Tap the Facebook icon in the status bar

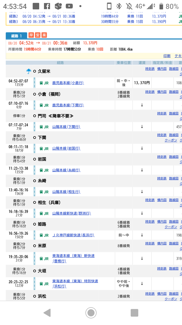coord(47,6)
